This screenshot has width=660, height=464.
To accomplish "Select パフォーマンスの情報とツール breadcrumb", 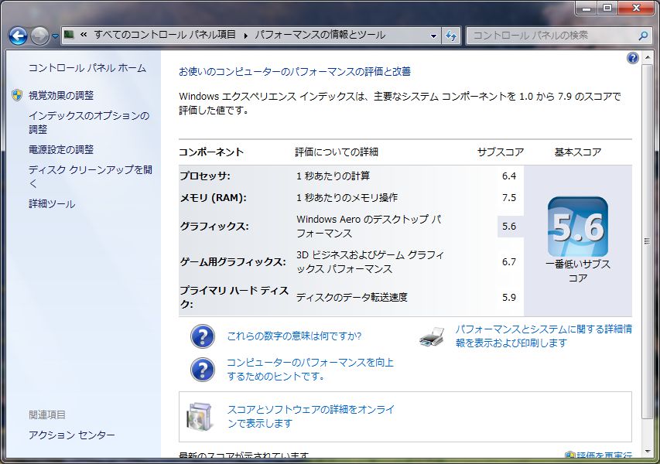I will [x=320, y=35].
